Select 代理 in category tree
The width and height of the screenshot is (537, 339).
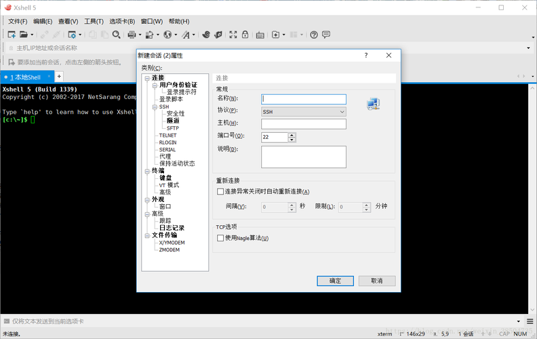(165, 156)
